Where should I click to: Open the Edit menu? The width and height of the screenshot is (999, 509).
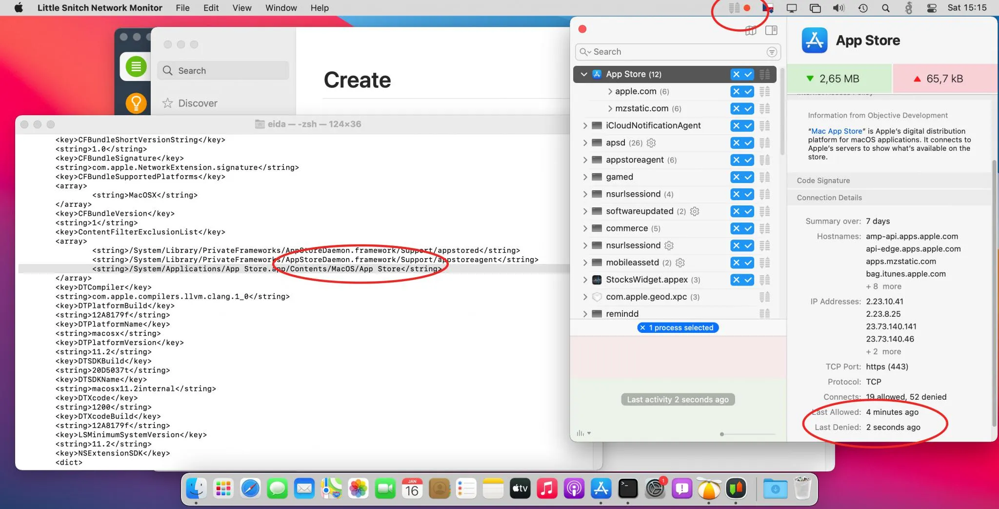tap(211, 8)
